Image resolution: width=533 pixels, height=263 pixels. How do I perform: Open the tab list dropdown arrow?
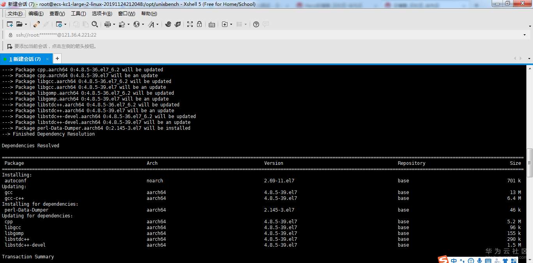point(529,58)
